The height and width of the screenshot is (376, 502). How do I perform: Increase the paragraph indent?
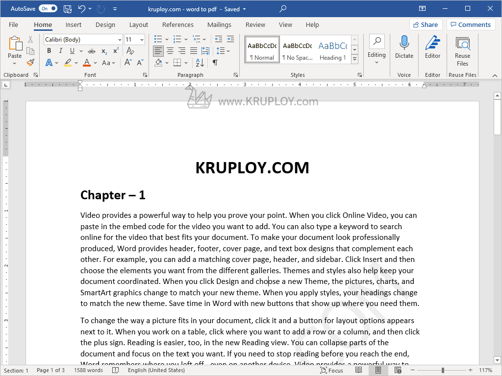(230, 39)
